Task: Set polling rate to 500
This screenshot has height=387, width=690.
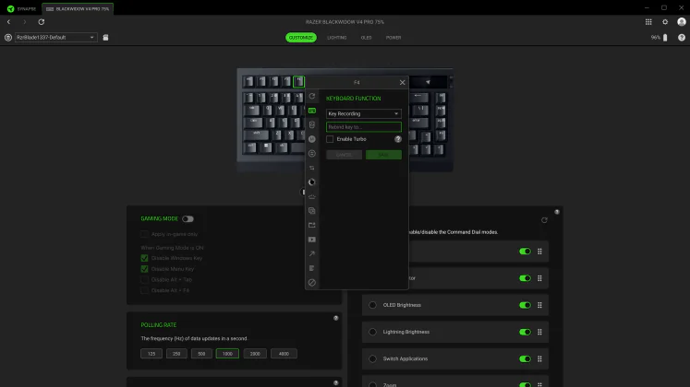Action: 201,354
